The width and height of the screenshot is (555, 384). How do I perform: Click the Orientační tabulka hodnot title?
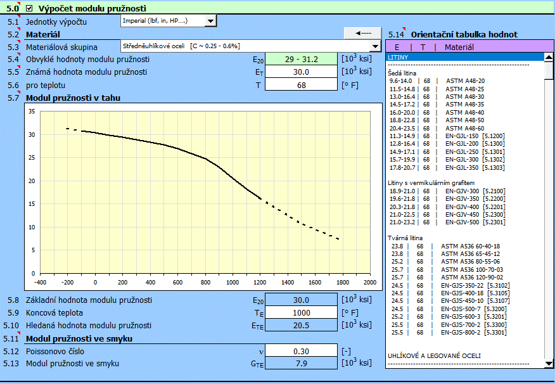pos(464,34)
